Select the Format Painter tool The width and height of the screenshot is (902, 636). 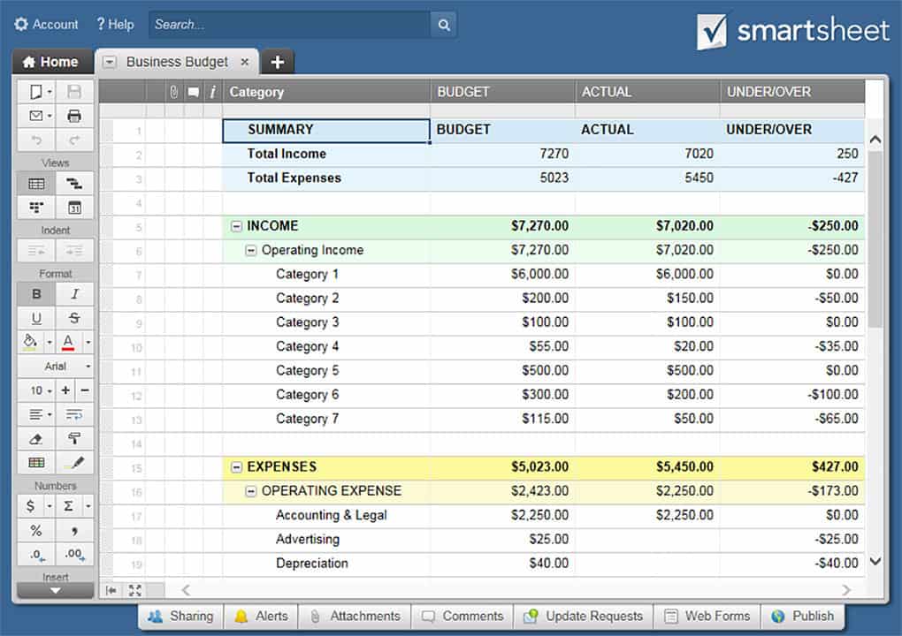tap(74, 438)
